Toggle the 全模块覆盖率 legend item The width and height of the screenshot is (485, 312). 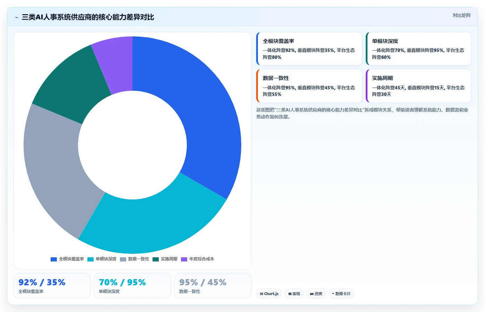67,259
